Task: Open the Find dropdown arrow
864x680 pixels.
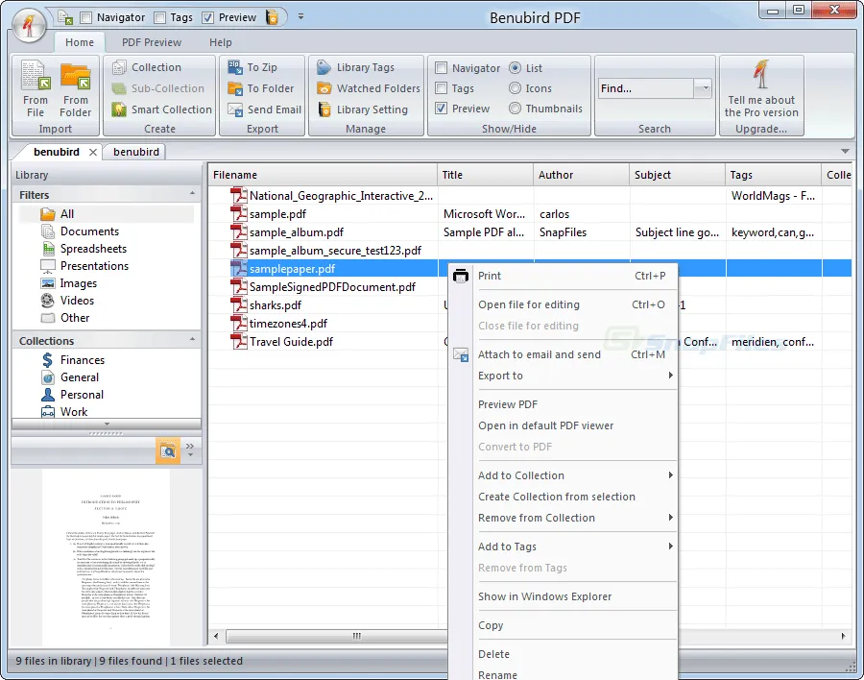Action: (703, 88)
